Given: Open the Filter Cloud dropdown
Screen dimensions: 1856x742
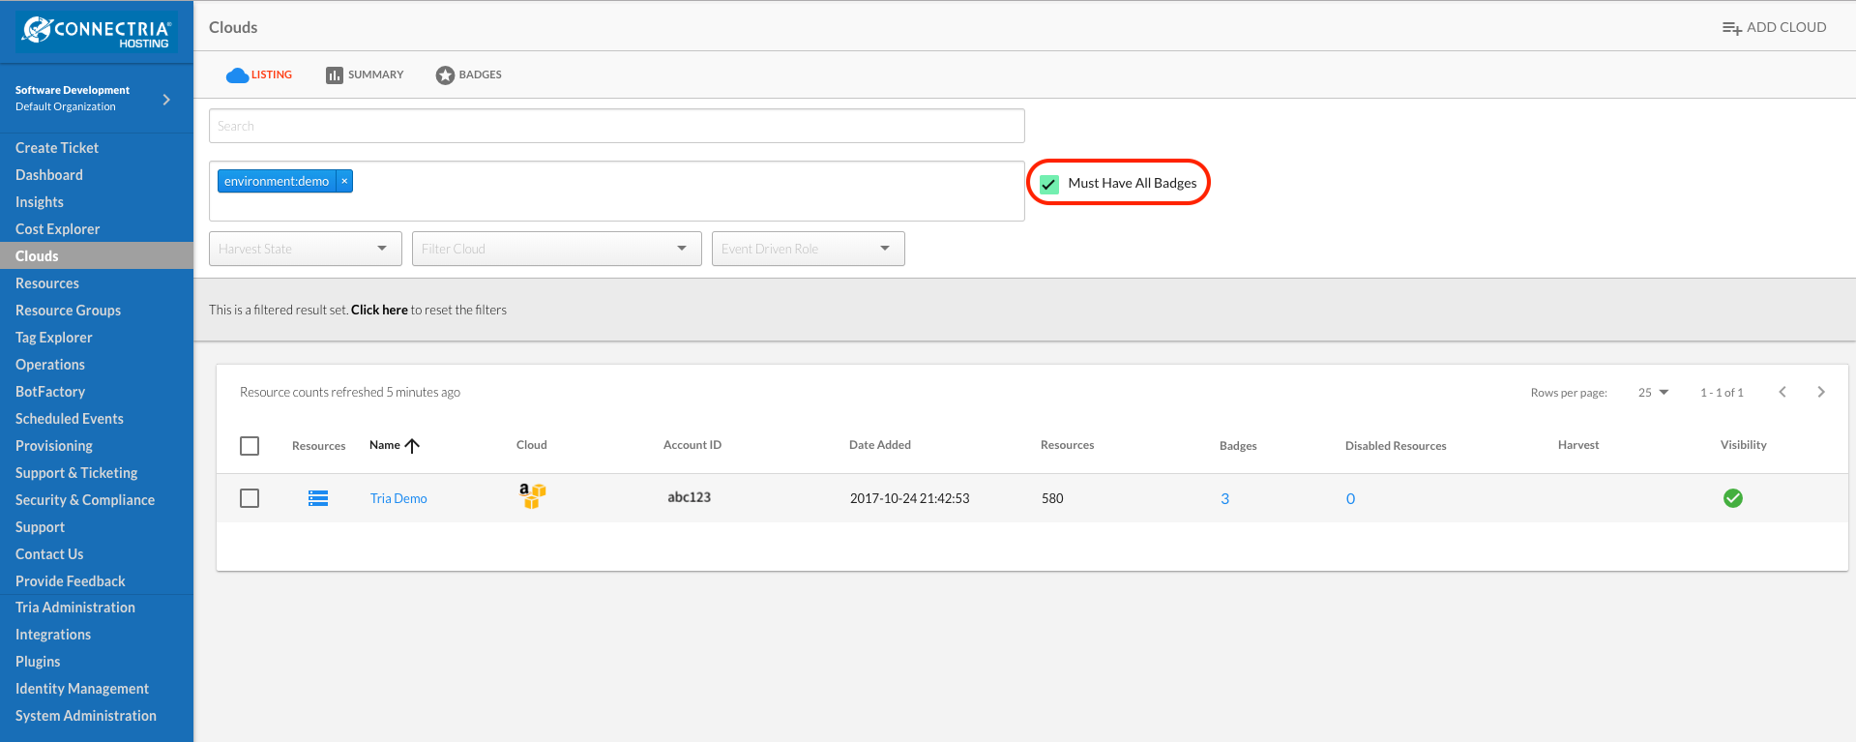Looking at the screenshot, I should pos(557,249).
